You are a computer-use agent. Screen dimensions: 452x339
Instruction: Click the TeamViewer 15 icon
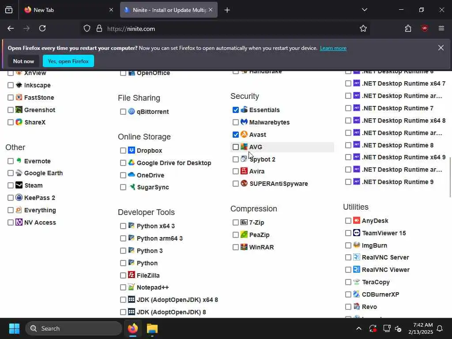coord(357,233)
